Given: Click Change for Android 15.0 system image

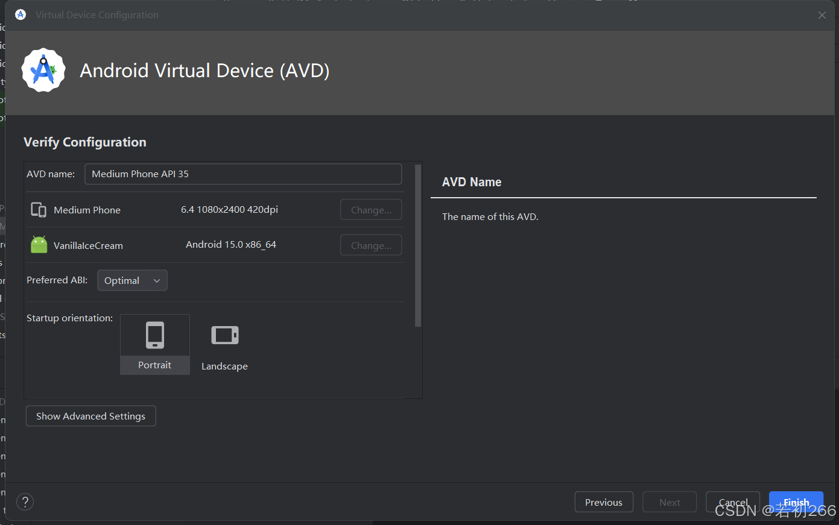Looking at the screenshot, I should (371, 245).
